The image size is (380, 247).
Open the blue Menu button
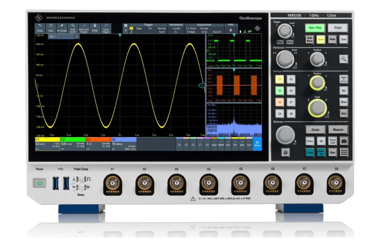pyautogui.click(x=257, y=144)
